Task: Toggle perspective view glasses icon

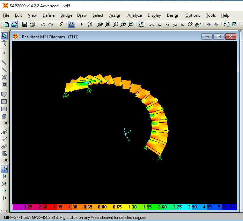Action: click(198, 24)
